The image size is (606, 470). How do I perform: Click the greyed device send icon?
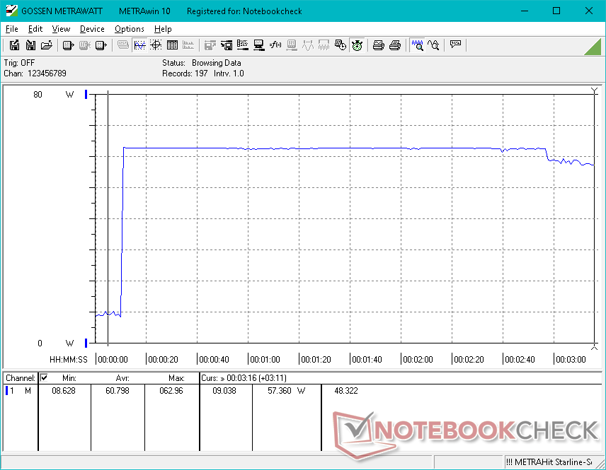[292, 45]
